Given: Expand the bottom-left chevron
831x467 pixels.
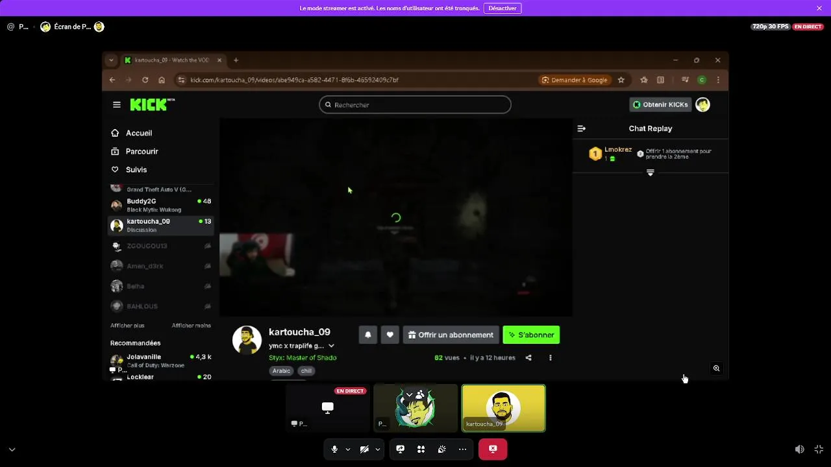Looking at the screenshot, I should 12,449.
